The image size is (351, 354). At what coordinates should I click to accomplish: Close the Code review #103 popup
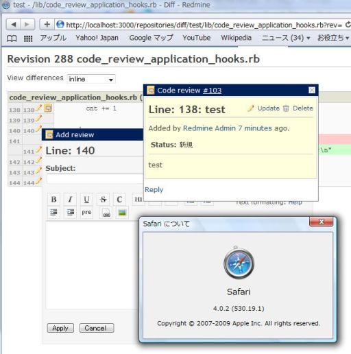pyautogui.click(x=312, y=90)
